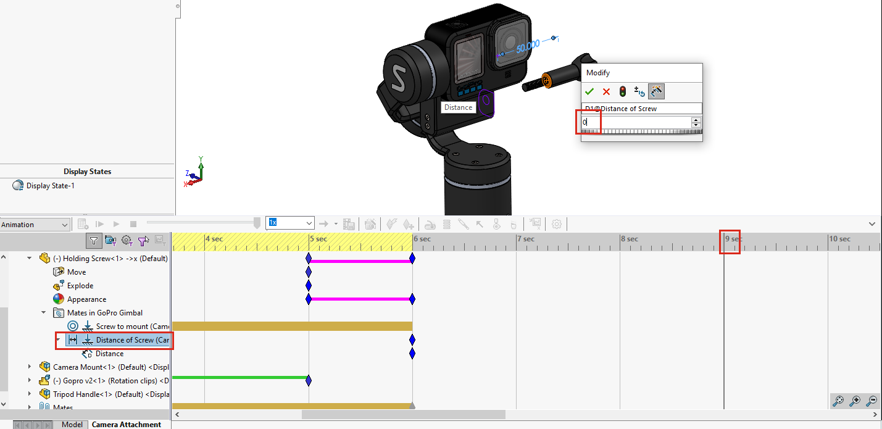The height and width of the screenshot is (429, 882).
Task: Select Display State-1 in the list
Action: click(50, 186)
